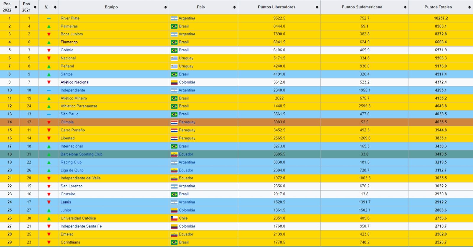473x247 pixels.
Task: Click the green up arrow in Athletico Paranaense's row
Action: point(49,107)
